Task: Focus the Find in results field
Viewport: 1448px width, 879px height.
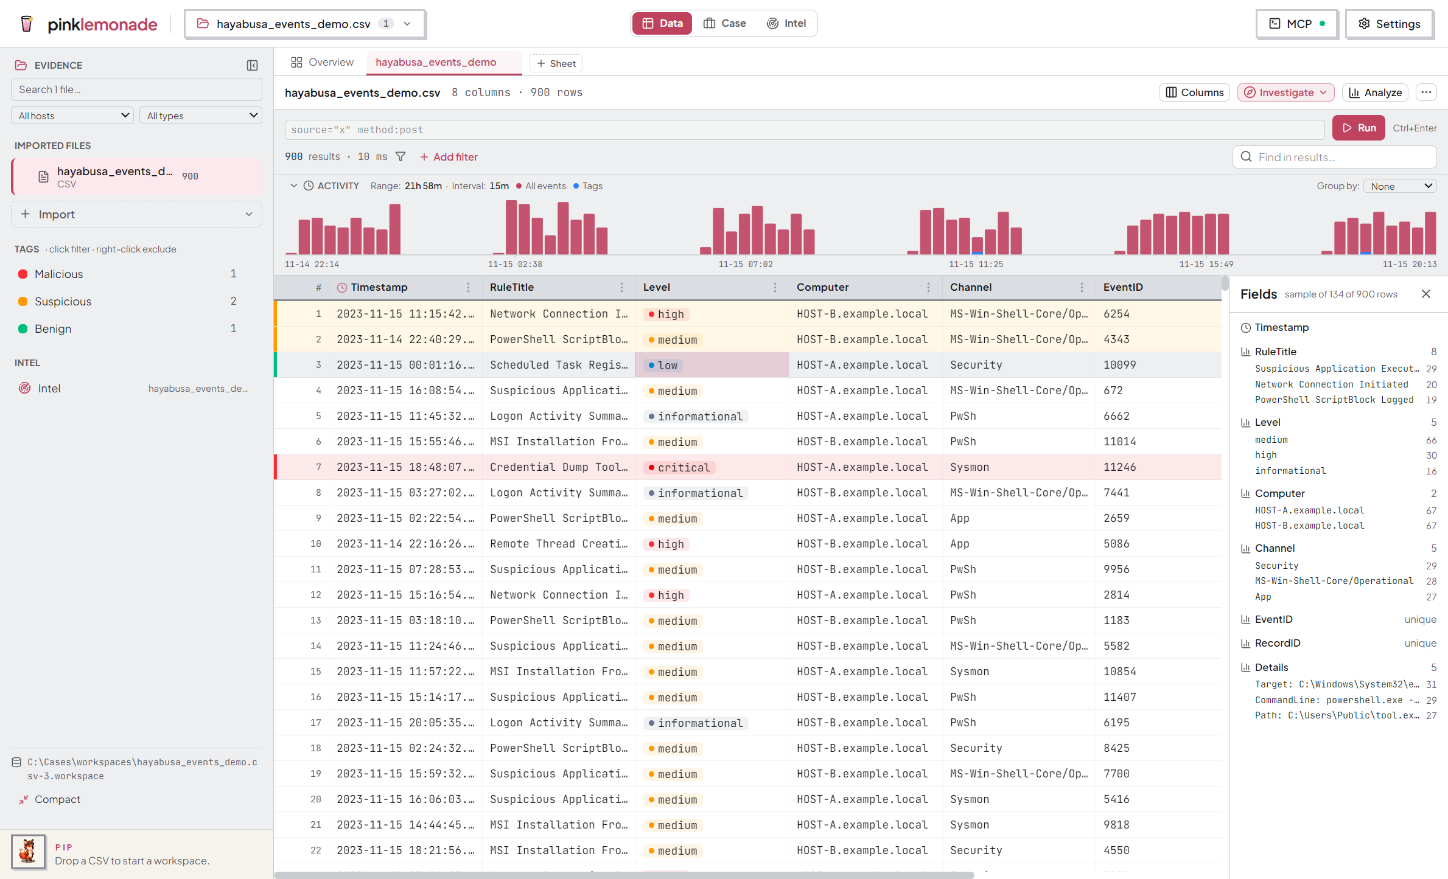Action: click(1335, 157)
